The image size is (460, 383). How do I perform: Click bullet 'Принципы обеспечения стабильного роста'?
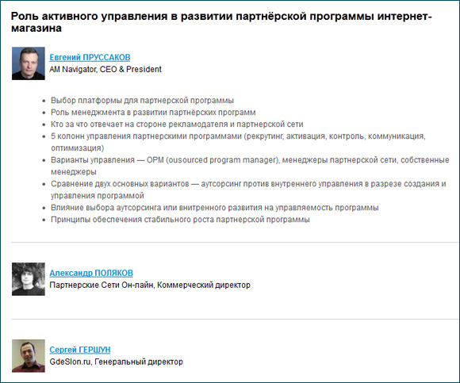[180, 220]
